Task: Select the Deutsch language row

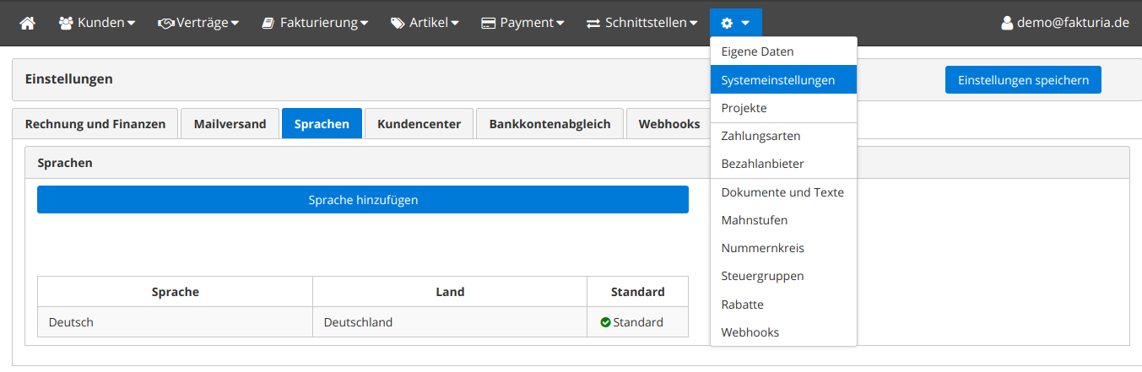Action: point(175,322)
